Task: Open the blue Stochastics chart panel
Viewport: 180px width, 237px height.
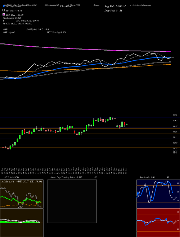Action: 158,194
